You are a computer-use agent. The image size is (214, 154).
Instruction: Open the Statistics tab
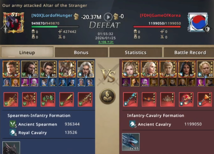click(136, 52)
